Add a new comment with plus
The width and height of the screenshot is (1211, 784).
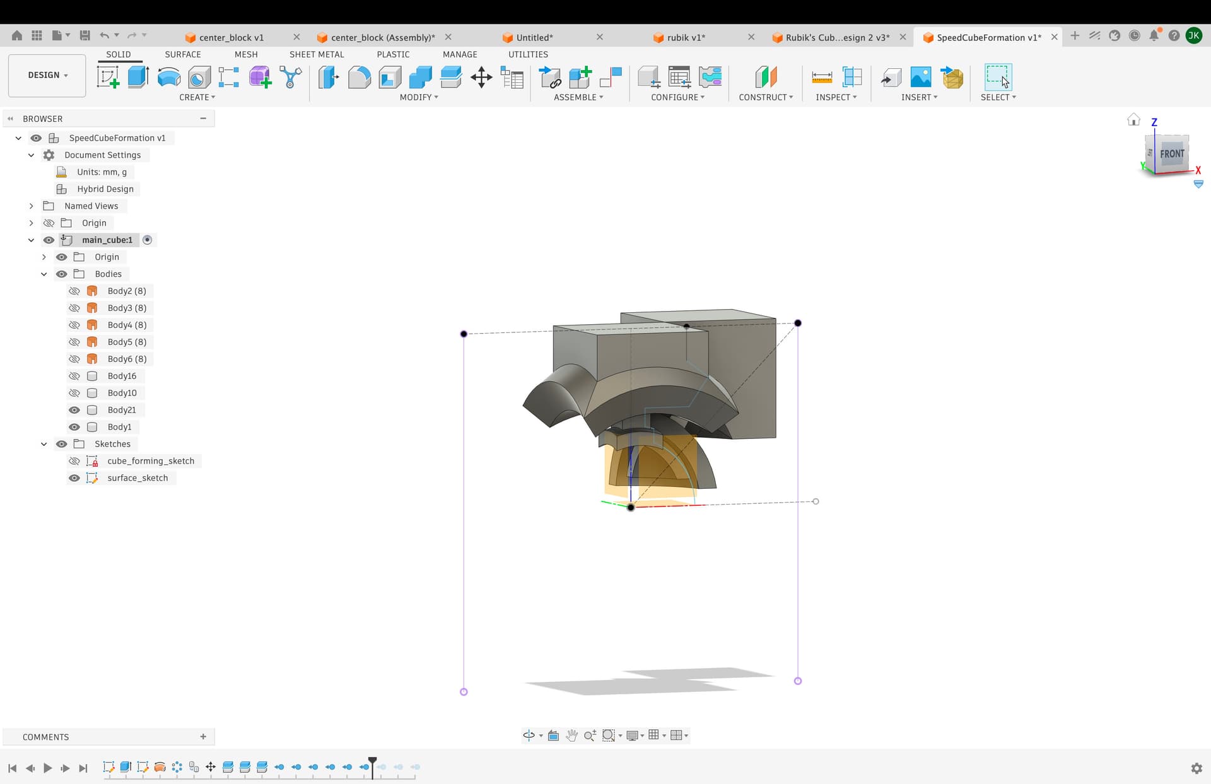pos(203,737)
